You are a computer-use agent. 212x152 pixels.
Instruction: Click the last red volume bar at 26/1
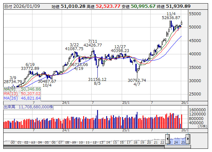pyautogui.click(x=181, y=122)
